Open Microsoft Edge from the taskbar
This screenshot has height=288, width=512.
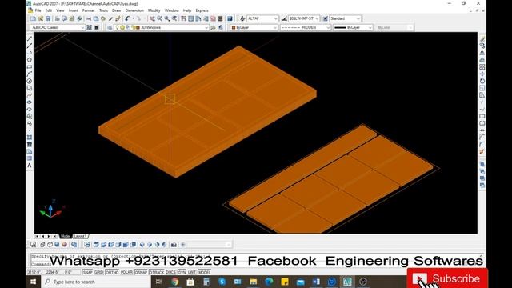click(269, 282)
